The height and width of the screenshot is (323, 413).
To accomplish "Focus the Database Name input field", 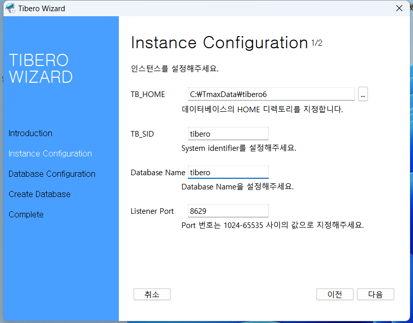I will click(x=228, y=172).
